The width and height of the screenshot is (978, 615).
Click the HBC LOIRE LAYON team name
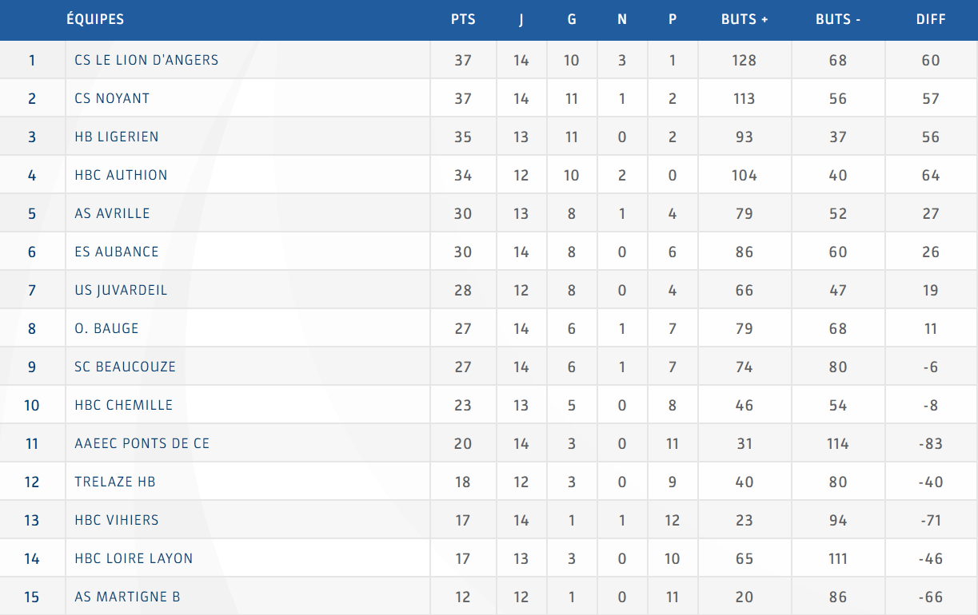134,558
